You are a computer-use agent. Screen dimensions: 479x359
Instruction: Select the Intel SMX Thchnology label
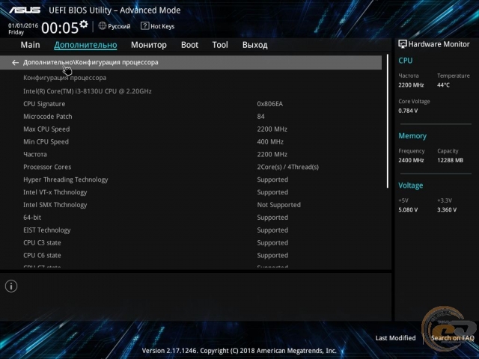coord(55,205)
